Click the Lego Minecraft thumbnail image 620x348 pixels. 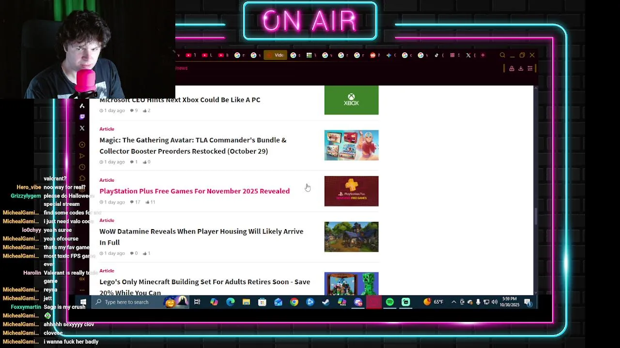351,284
